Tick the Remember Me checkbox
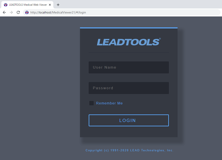The image size is (222, 160). coord(91,103)
